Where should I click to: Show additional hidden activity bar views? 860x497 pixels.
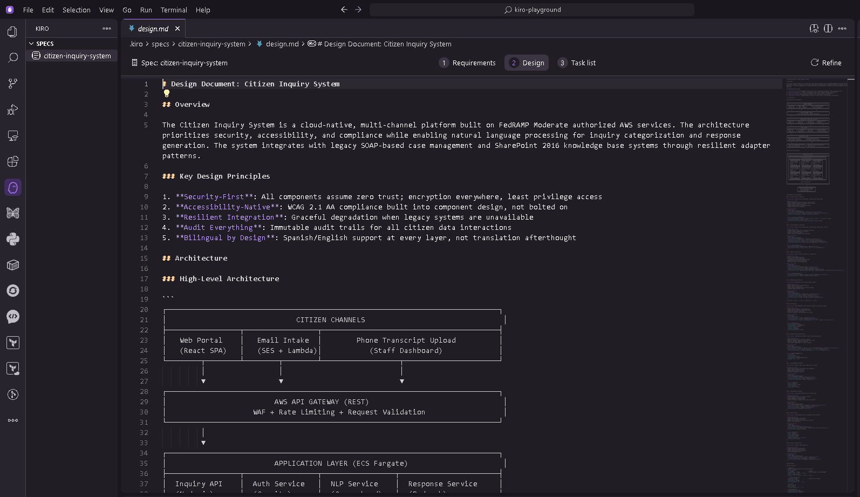pos(13,420)
